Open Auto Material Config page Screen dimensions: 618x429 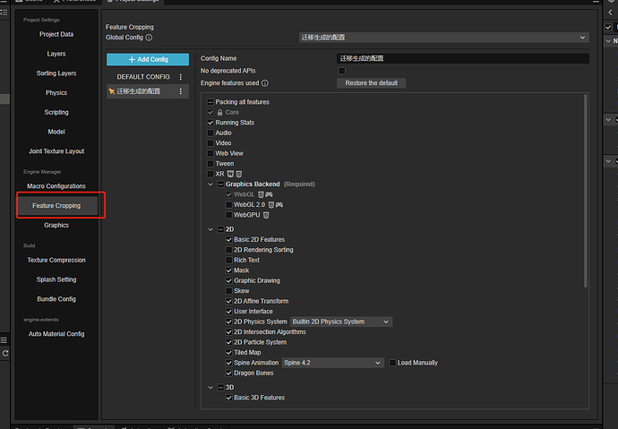tap(56, 334)
